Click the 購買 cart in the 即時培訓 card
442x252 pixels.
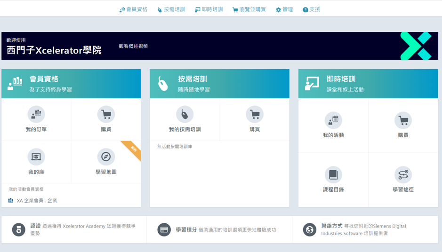click(x=403, y=120)
